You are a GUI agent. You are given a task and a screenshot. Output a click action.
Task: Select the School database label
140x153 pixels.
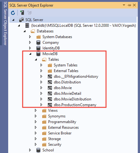48,150
